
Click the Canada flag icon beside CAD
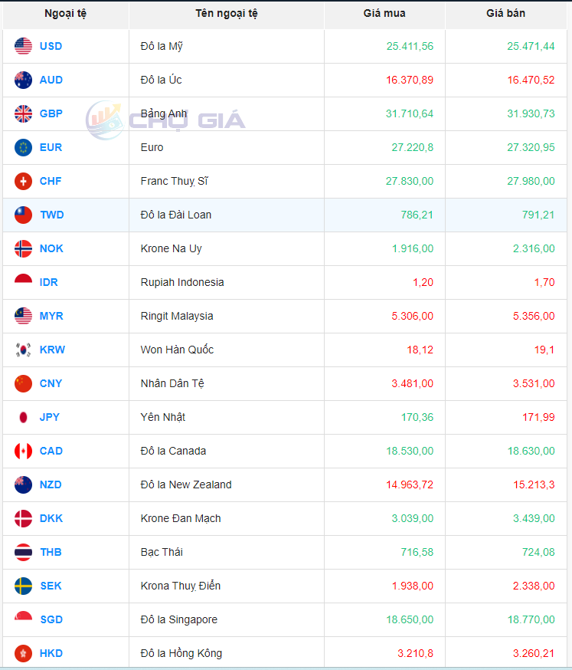(23, 451)
